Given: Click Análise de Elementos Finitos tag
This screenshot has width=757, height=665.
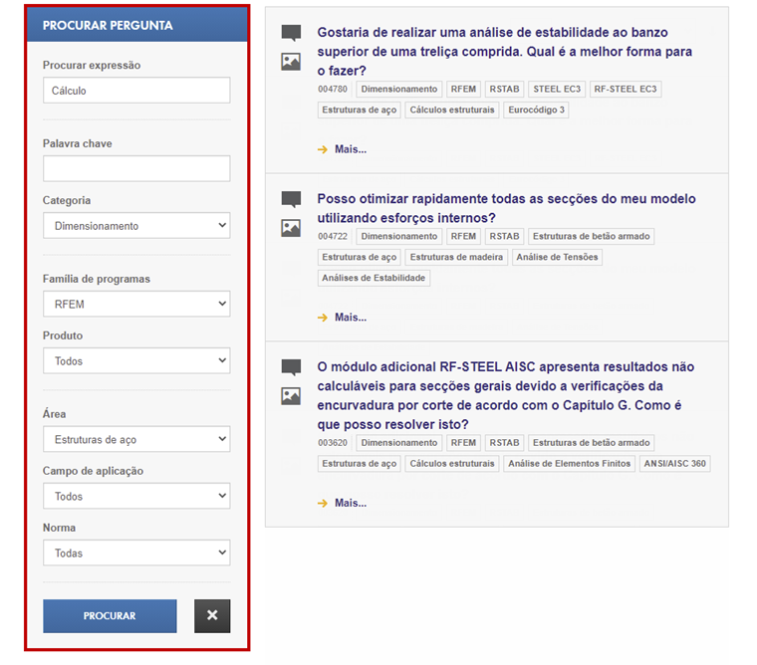Looking at the screenshot, I should click(x=569, y=464).
